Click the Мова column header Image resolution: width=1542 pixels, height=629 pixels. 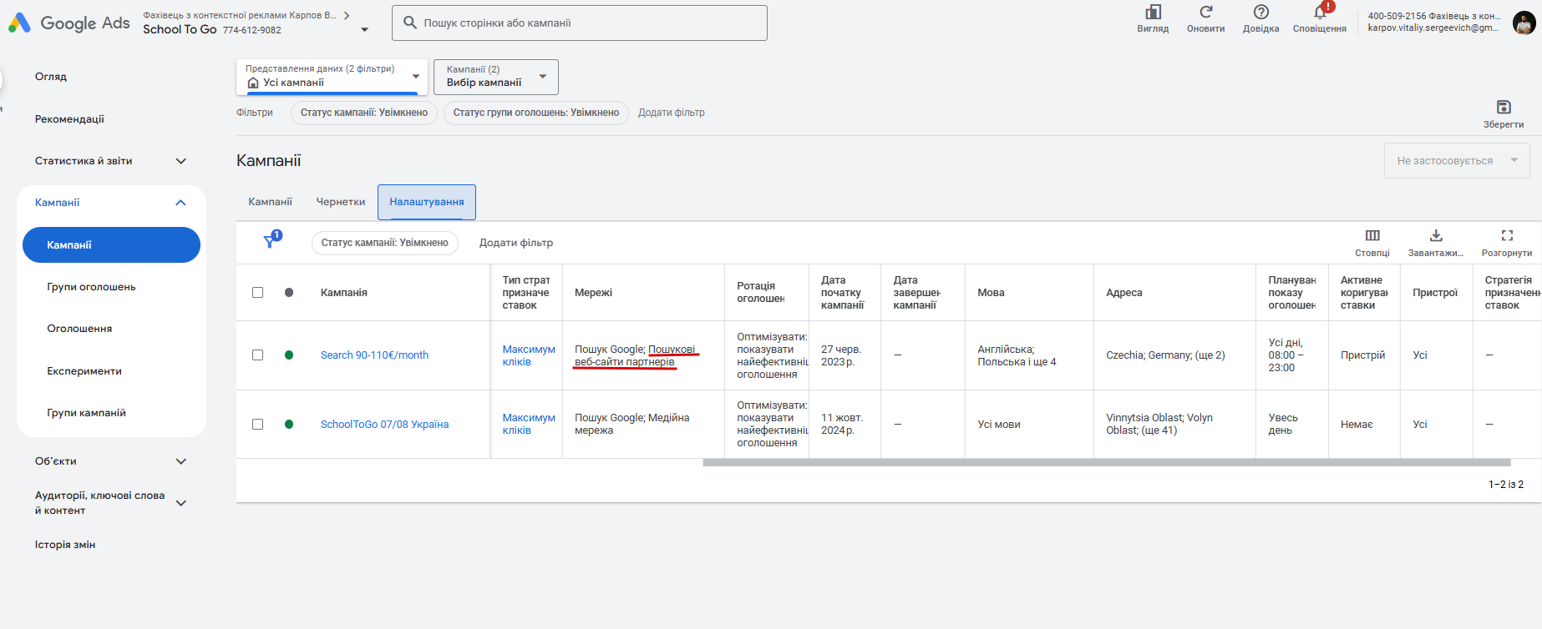(x=991, y=293)
